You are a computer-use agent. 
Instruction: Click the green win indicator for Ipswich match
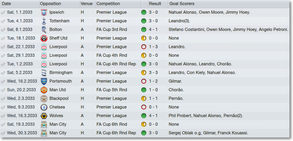144,13
